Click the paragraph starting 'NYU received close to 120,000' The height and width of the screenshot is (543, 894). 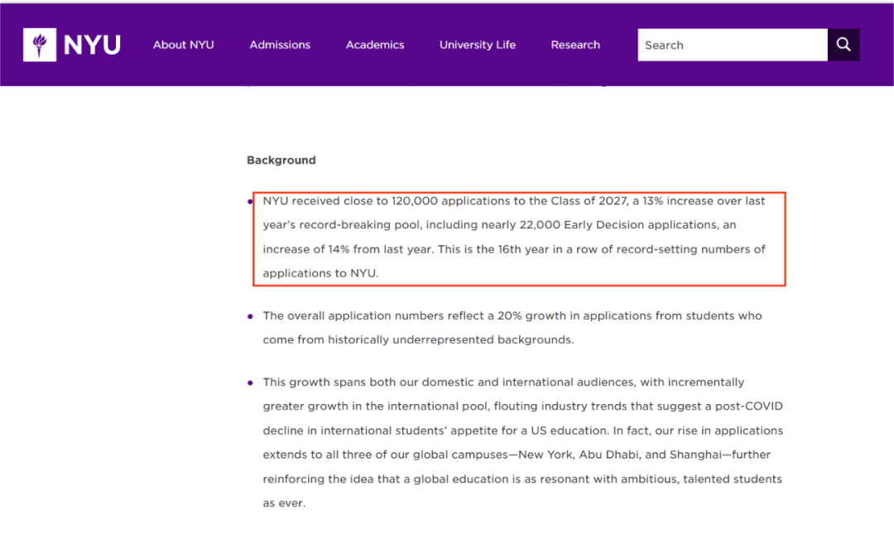tap(514, 237)
